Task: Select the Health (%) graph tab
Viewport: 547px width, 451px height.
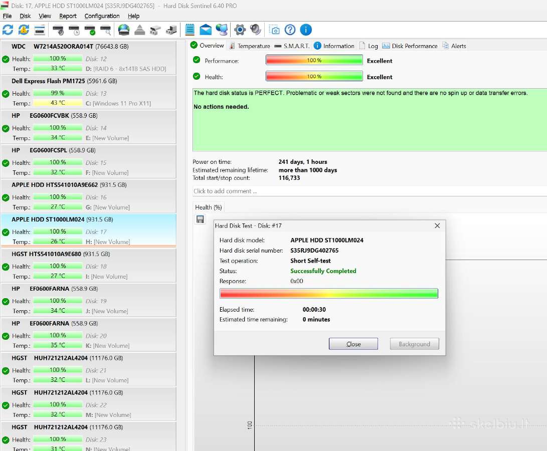Action: 208,207
